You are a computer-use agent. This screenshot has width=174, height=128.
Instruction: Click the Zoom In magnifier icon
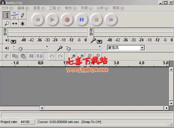(74, 56)
